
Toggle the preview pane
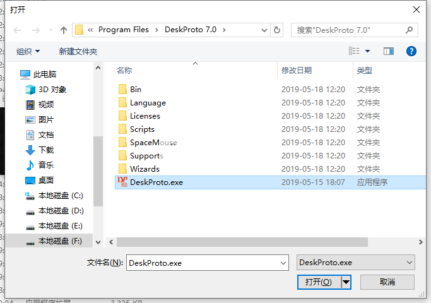click(388, 51)
